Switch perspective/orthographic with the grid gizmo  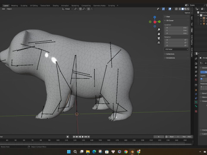click(x=159, y=43)
